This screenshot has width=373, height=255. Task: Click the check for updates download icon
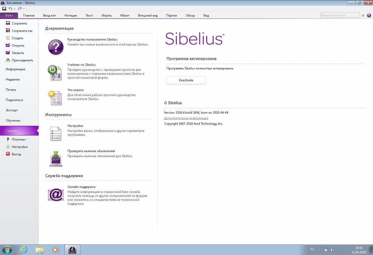(x=56, y=159)
